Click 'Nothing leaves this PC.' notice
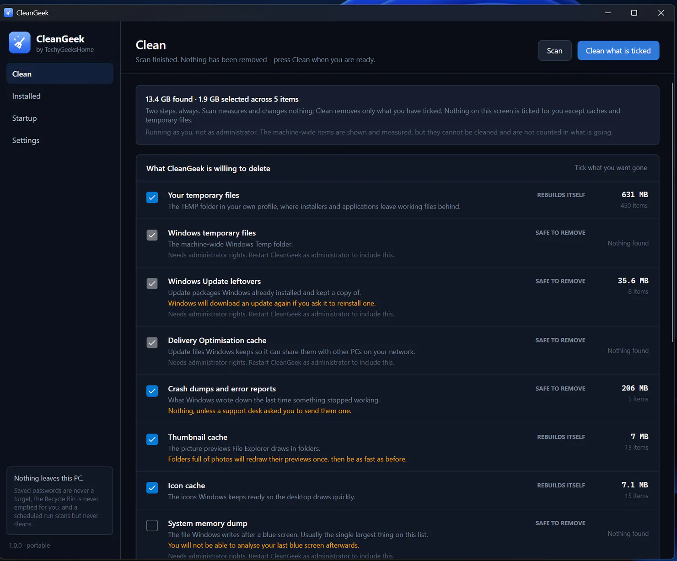 (49, 478)
